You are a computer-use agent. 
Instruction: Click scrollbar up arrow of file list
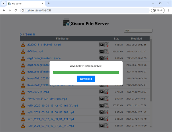point(151,38)
